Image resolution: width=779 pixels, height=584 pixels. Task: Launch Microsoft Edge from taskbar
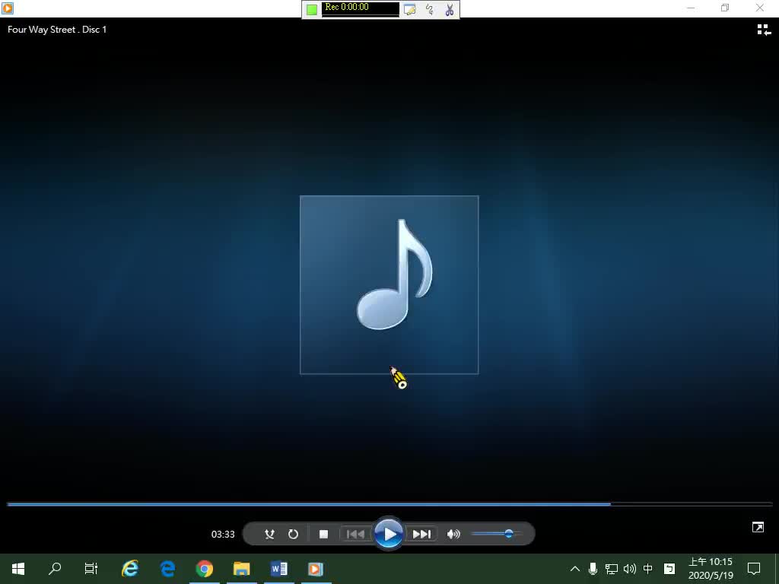tap(167, 569)
